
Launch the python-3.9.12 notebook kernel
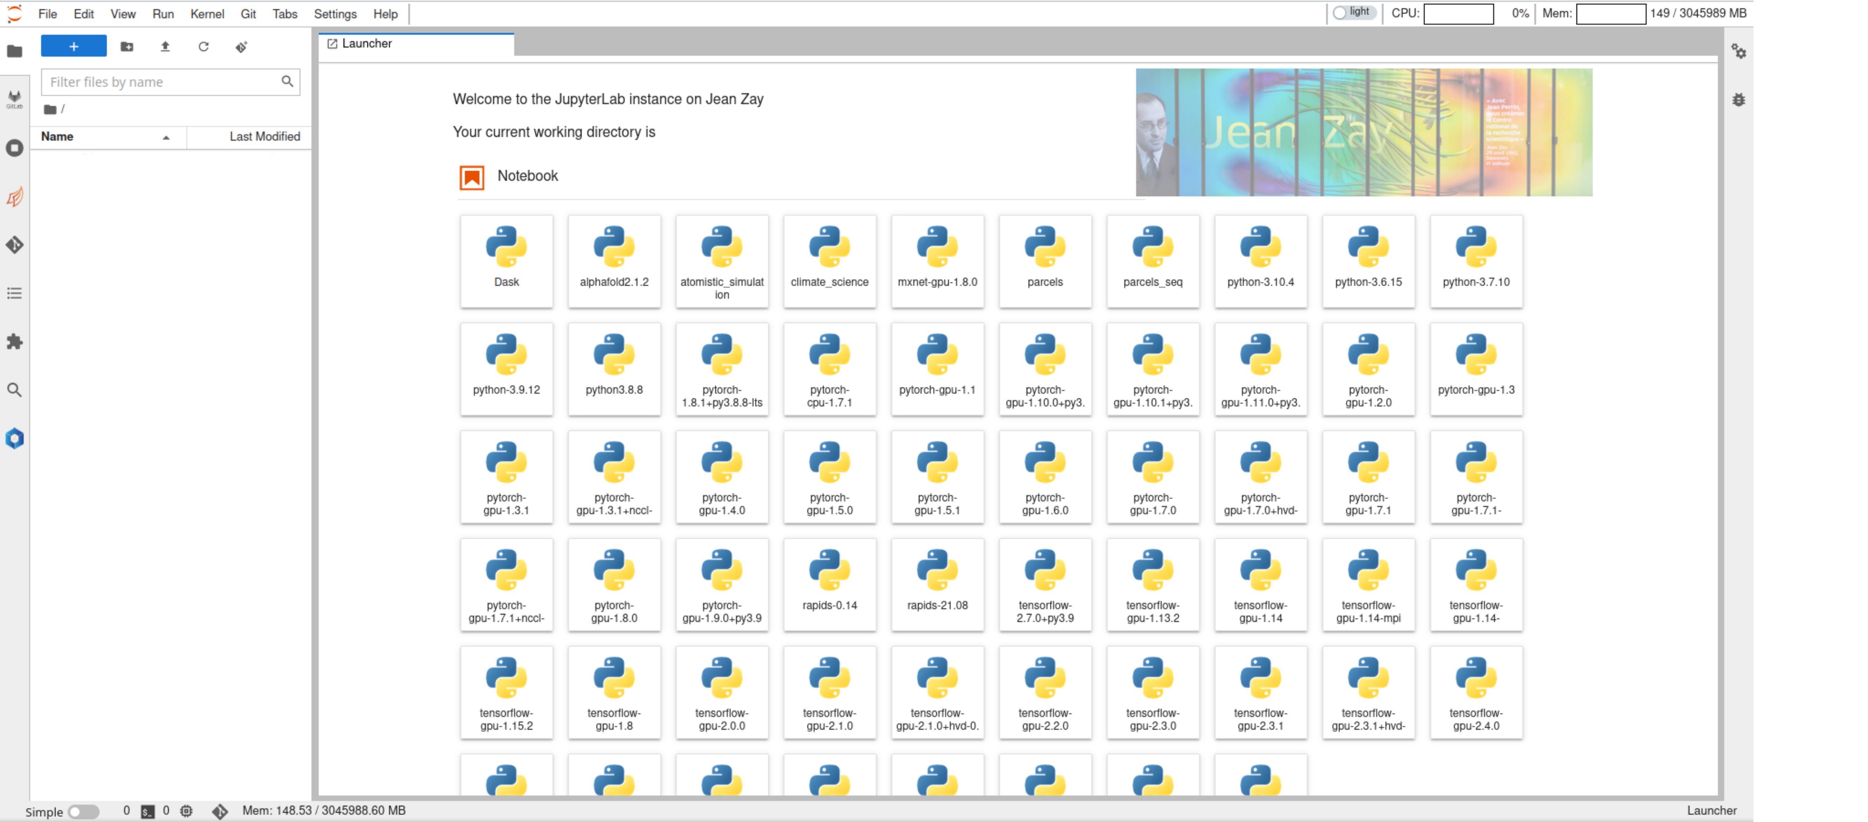[x=506, y=369]
